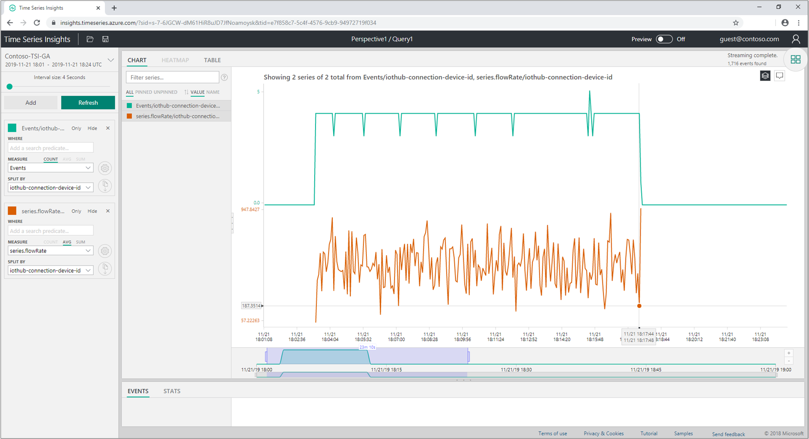Click the interval size slider handle
Screen dimensions: 809x439
click(x=10, y=87)
